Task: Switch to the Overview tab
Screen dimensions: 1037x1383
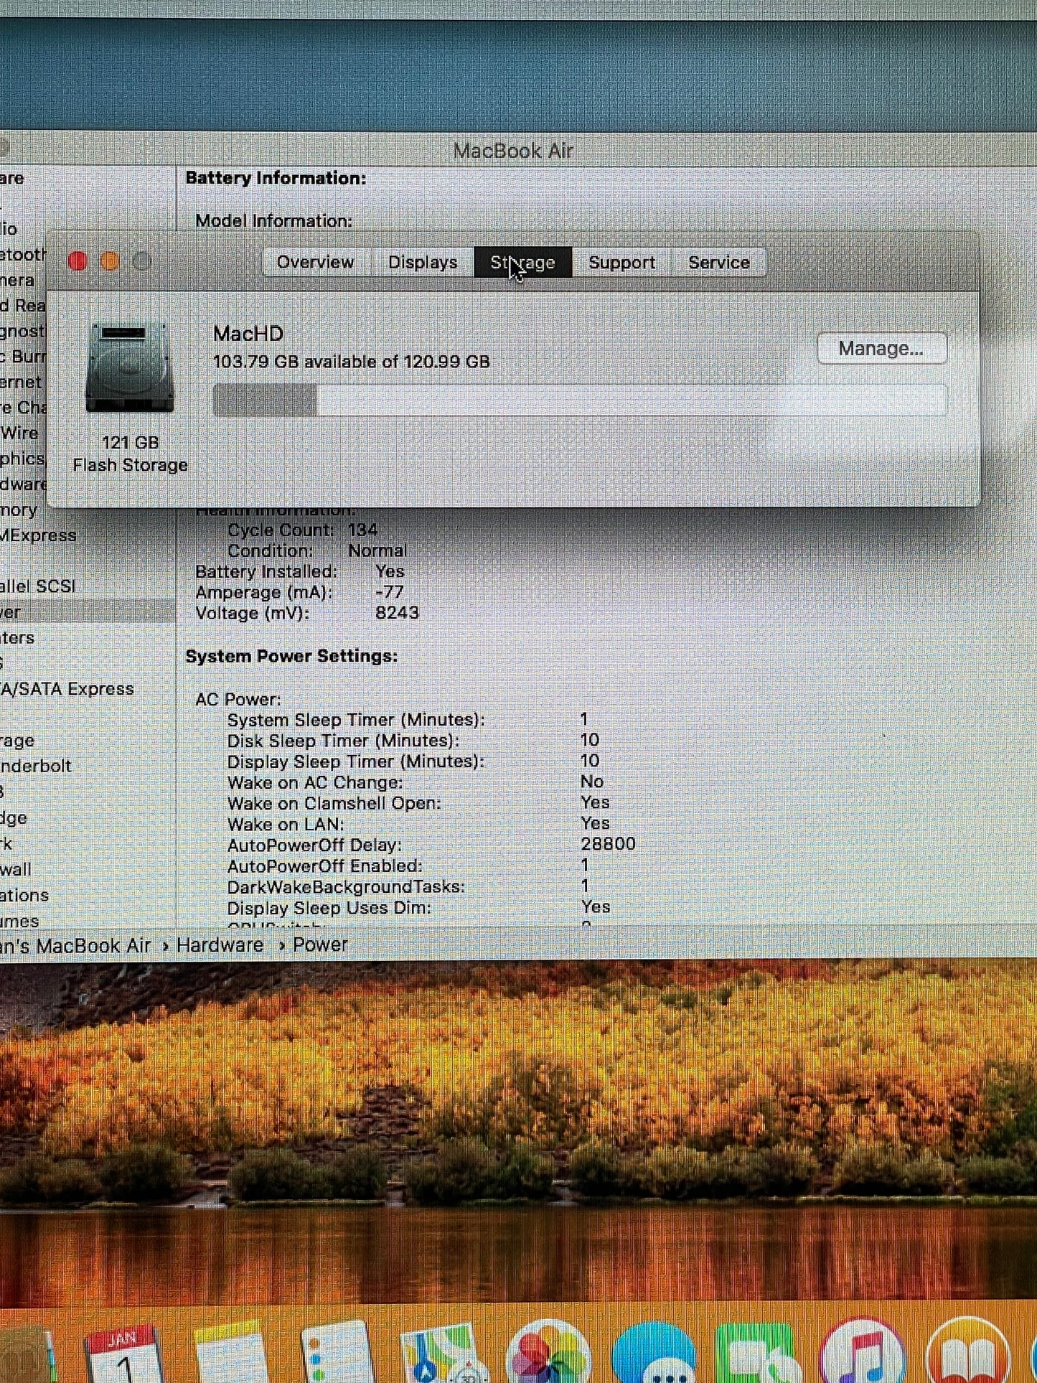Action: [315, 263]
